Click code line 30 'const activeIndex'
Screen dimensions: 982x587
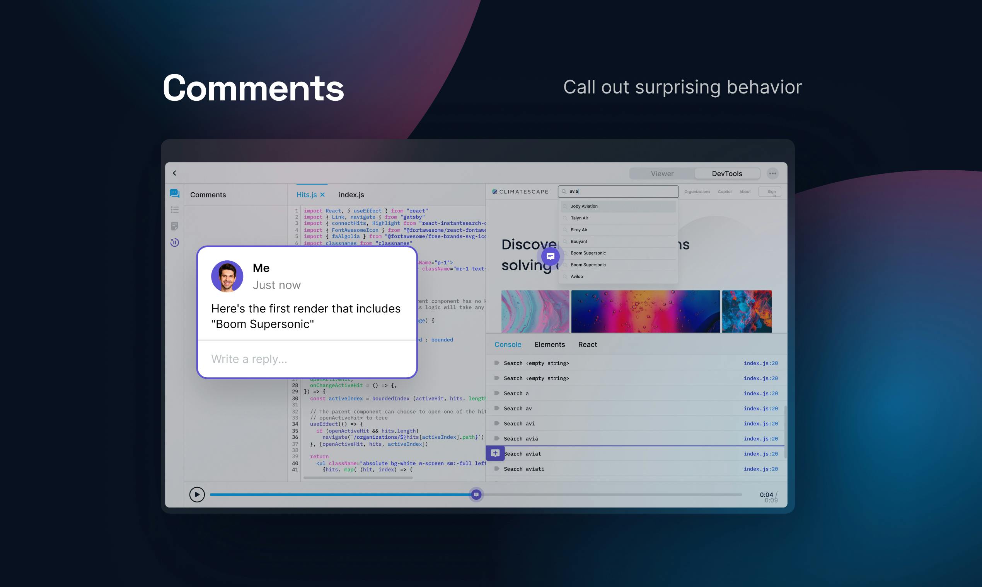[x=398, y=398]
